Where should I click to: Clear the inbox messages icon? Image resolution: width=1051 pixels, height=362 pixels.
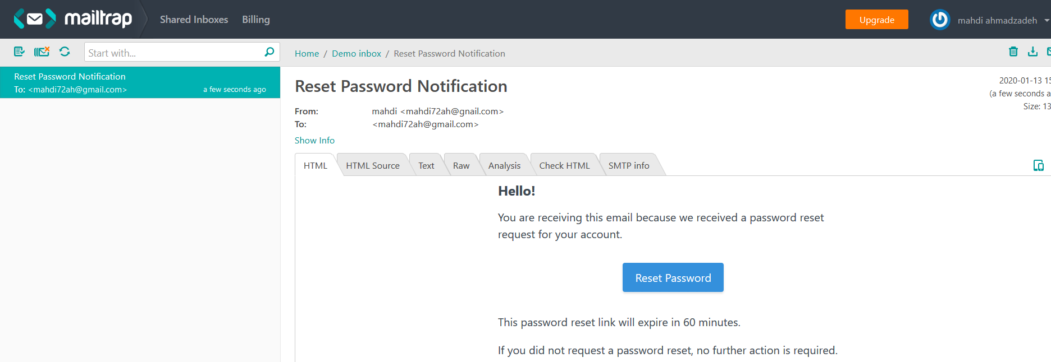[x=42, y=52]
